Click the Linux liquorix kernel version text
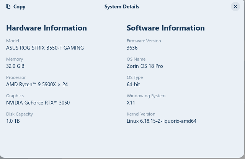This screenshot has width=245, height=159. pos(161,121)
